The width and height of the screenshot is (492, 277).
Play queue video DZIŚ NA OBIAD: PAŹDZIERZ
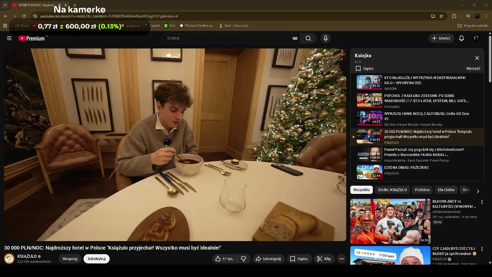click(417, 172)
